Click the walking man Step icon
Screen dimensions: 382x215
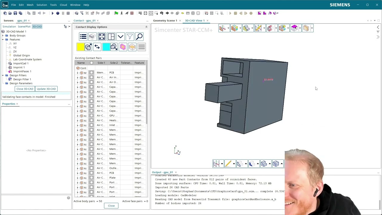121,13
